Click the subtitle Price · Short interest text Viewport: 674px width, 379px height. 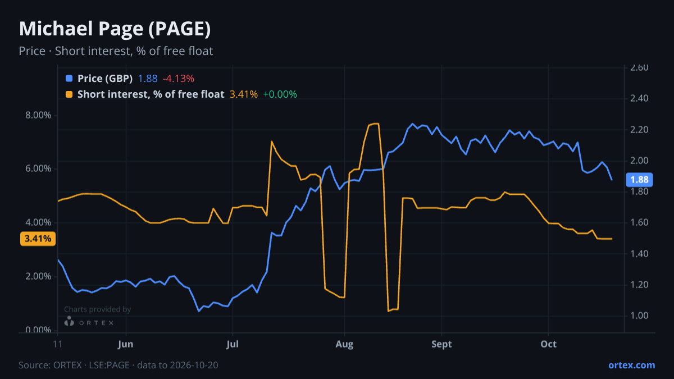click(x=116, y=51)
